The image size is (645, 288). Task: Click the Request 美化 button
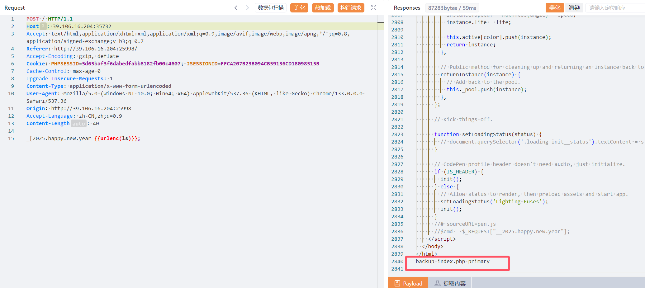coord(299,8)
